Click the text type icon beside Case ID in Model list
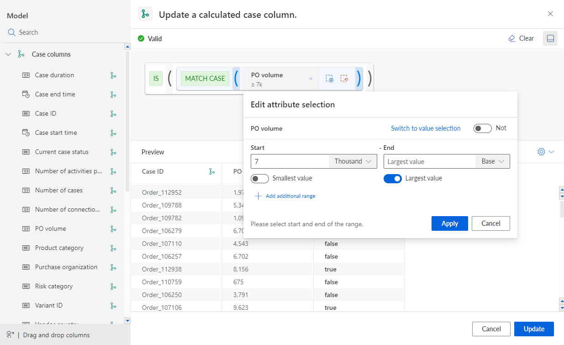This screenshot has width=564, height=345. pos(26,114)
